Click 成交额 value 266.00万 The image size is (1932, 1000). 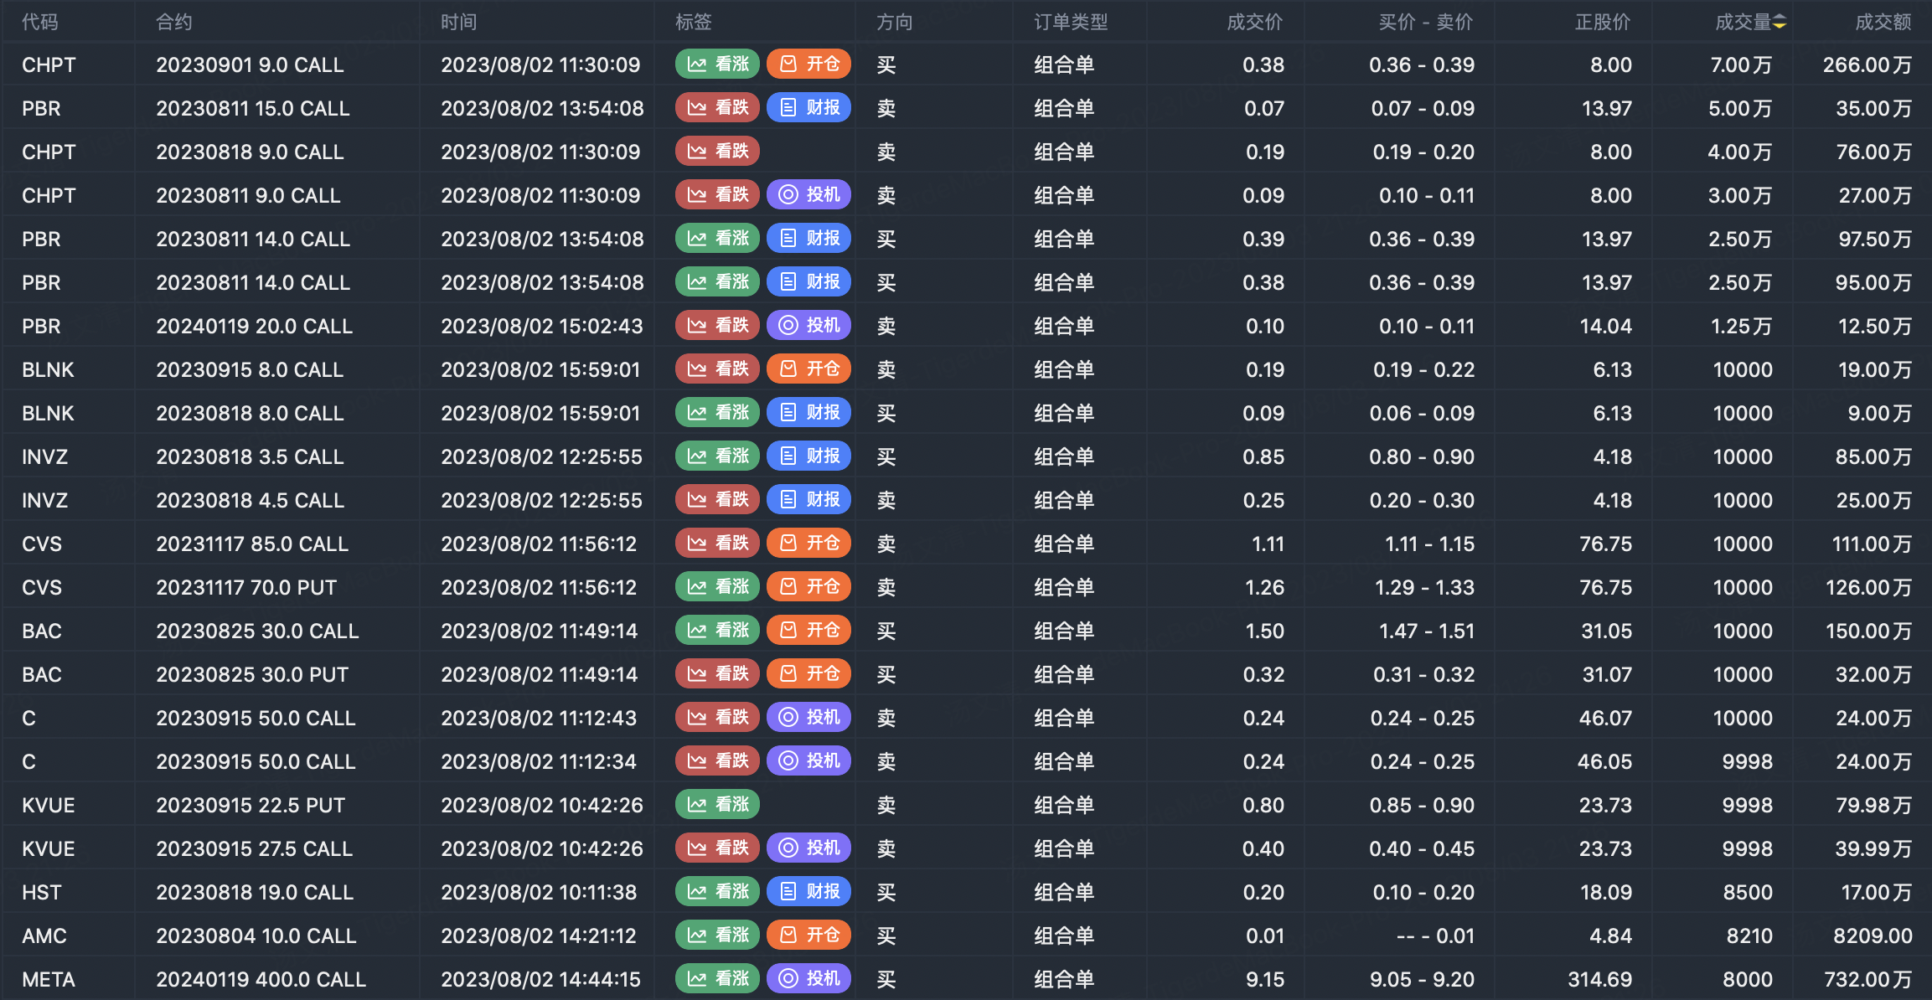[x=1867, y=64]
